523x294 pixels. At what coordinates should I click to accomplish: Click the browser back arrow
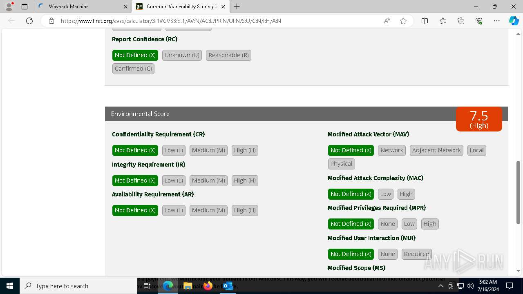(11, 21)
